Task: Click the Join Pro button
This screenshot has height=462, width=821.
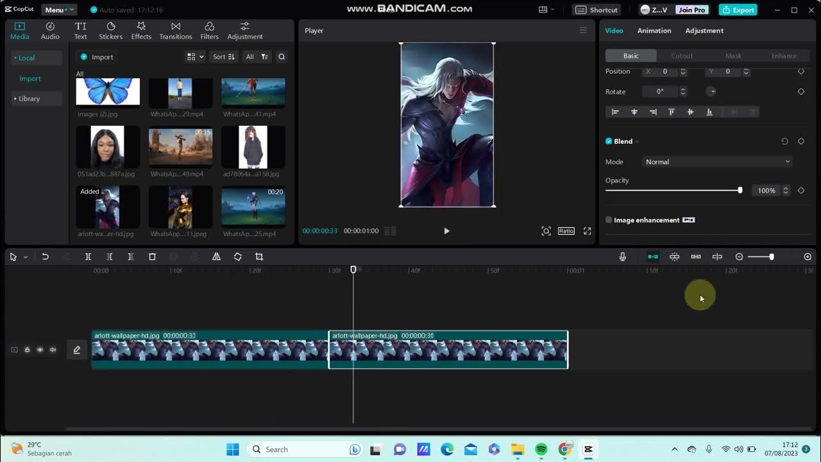Action: click(x=692, y=10)
